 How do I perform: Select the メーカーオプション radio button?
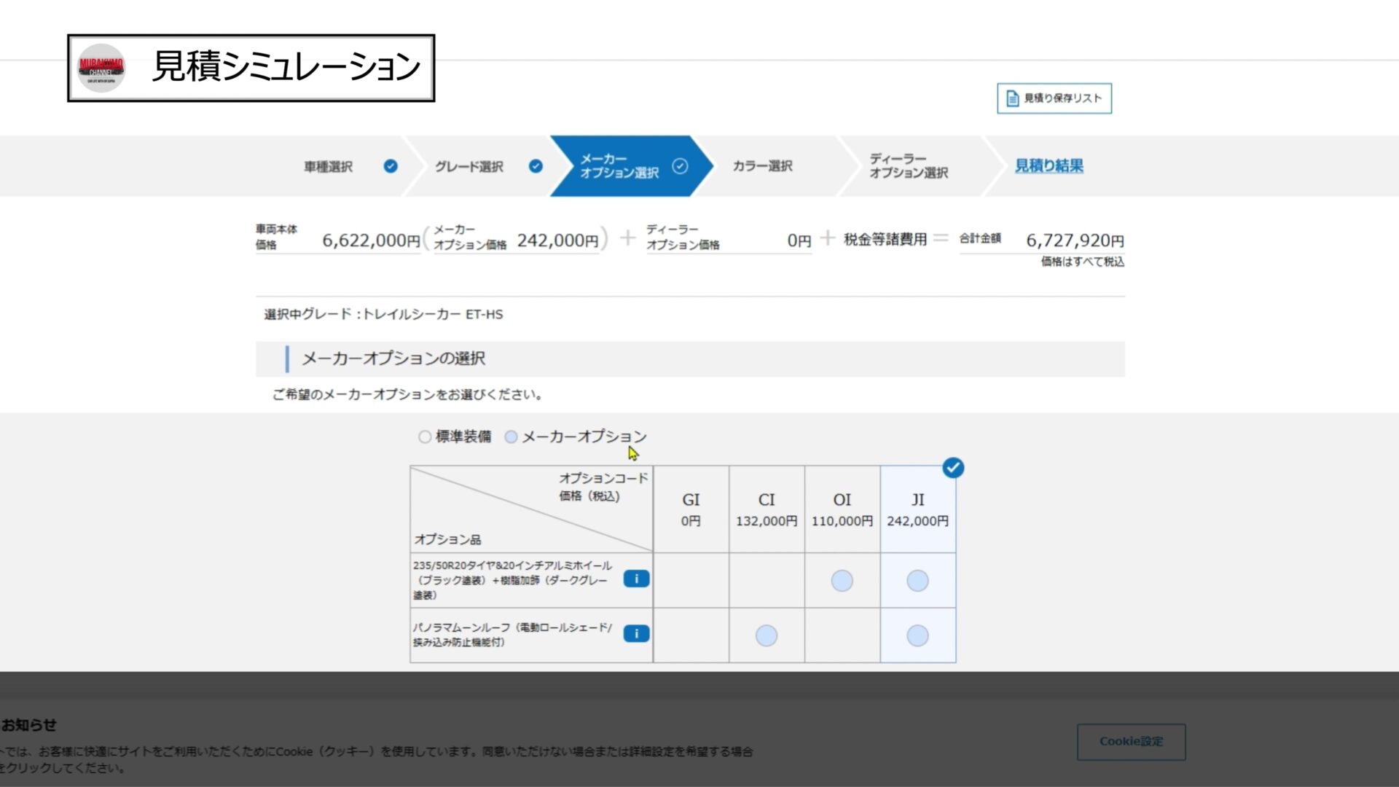coord(511,437)
